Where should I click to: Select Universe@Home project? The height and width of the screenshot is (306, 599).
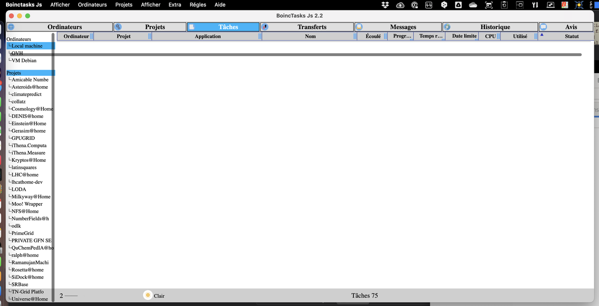click(29, 299)
